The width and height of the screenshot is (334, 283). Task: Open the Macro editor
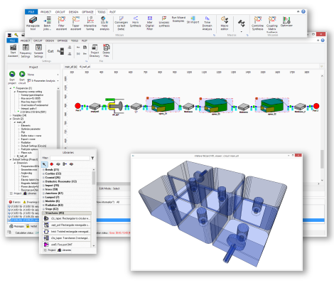pyautogui.click(x=225, y=23)
